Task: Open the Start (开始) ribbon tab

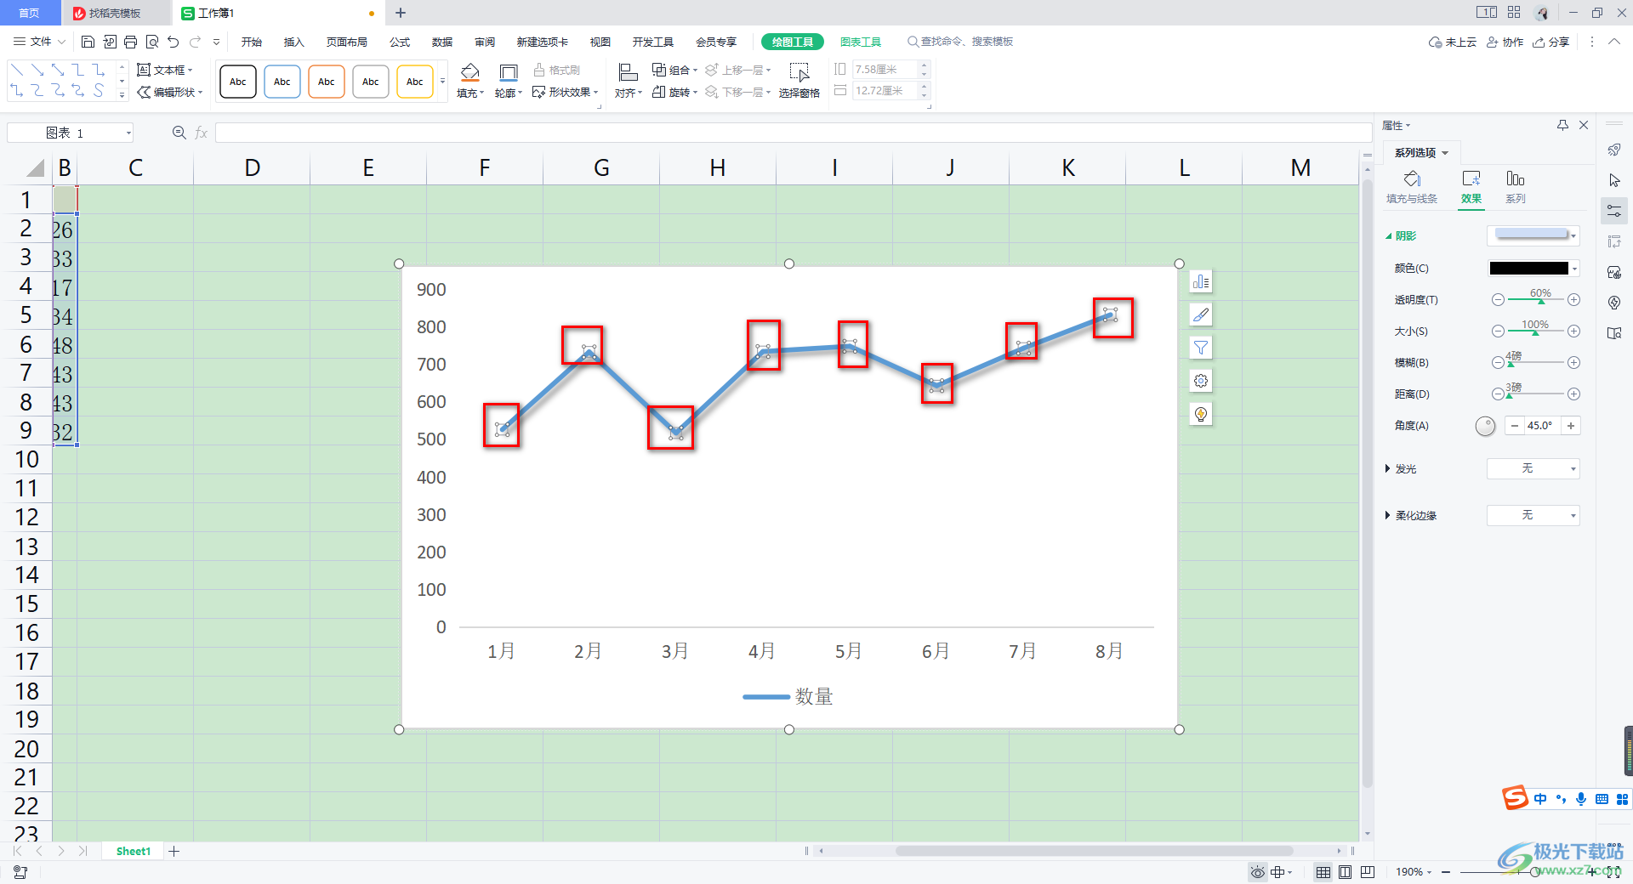Action: pos(251,42)
